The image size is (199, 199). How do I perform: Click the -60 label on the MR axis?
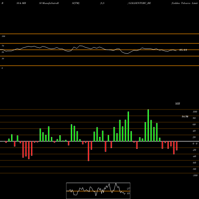coord(194,163)
